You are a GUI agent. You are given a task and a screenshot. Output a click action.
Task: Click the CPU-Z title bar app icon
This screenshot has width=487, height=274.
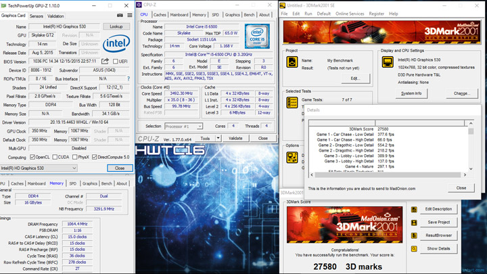[x=139, y=5]
